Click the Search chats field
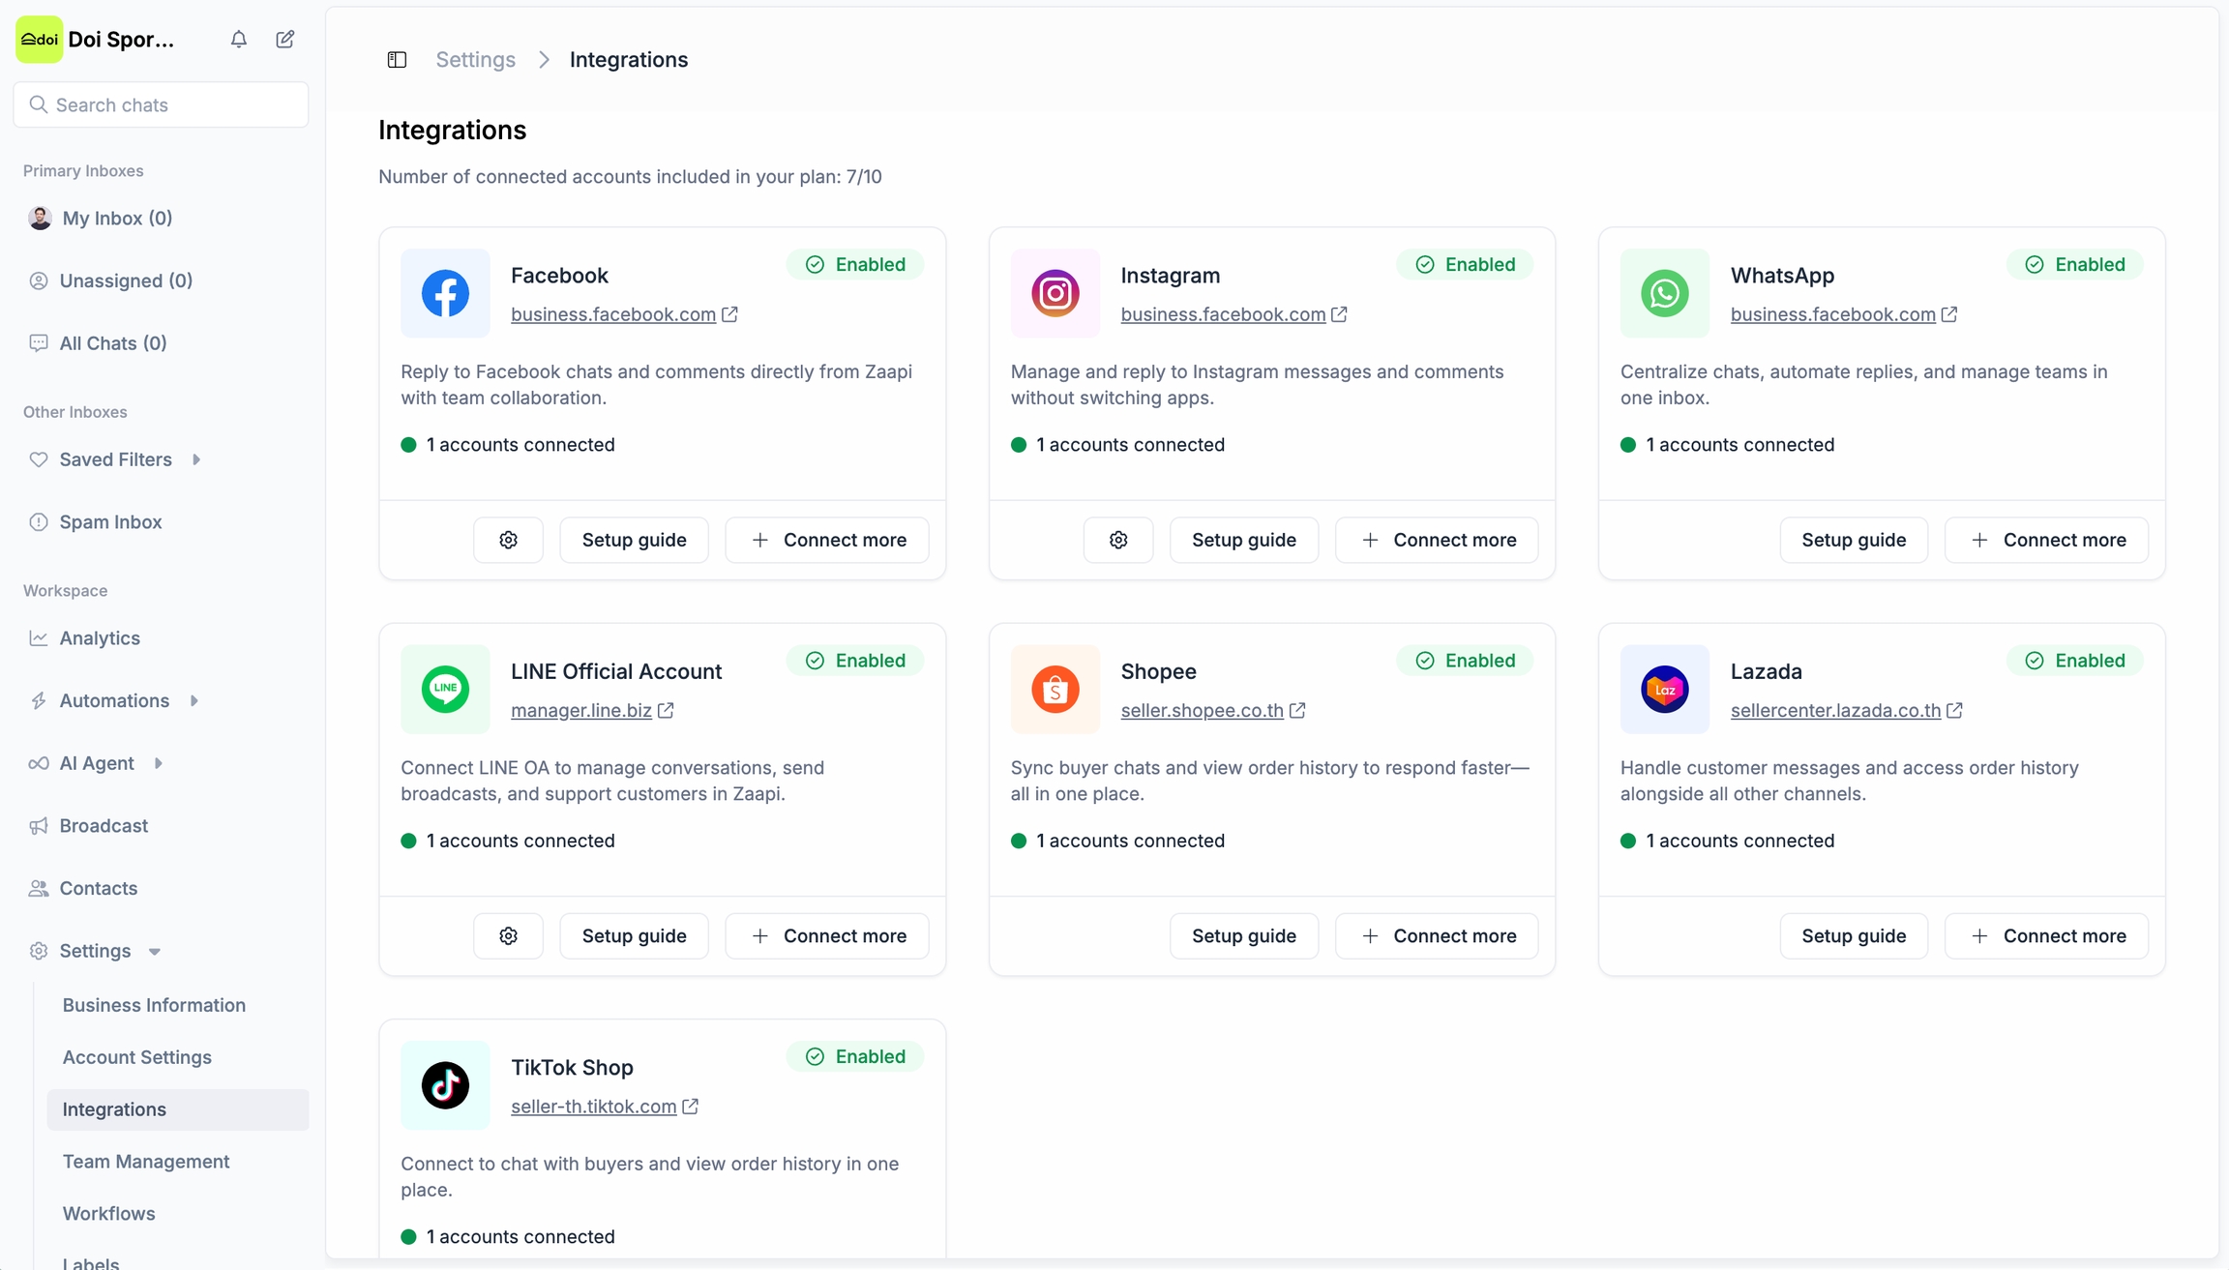 tap(162, 104)
